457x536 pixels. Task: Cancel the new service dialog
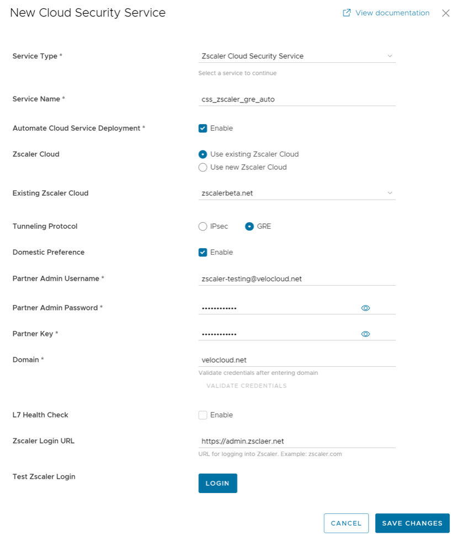[x=346, y=523]
